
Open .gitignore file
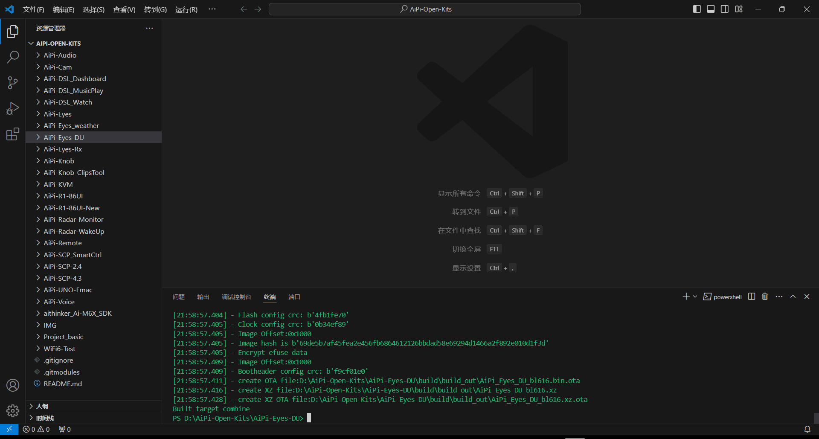tap(94, 360)
